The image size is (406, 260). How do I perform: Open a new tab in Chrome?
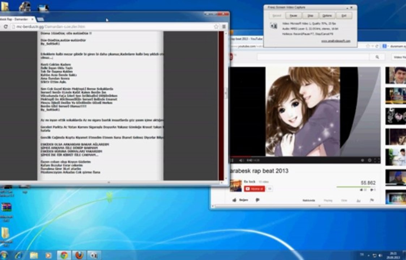40,19
